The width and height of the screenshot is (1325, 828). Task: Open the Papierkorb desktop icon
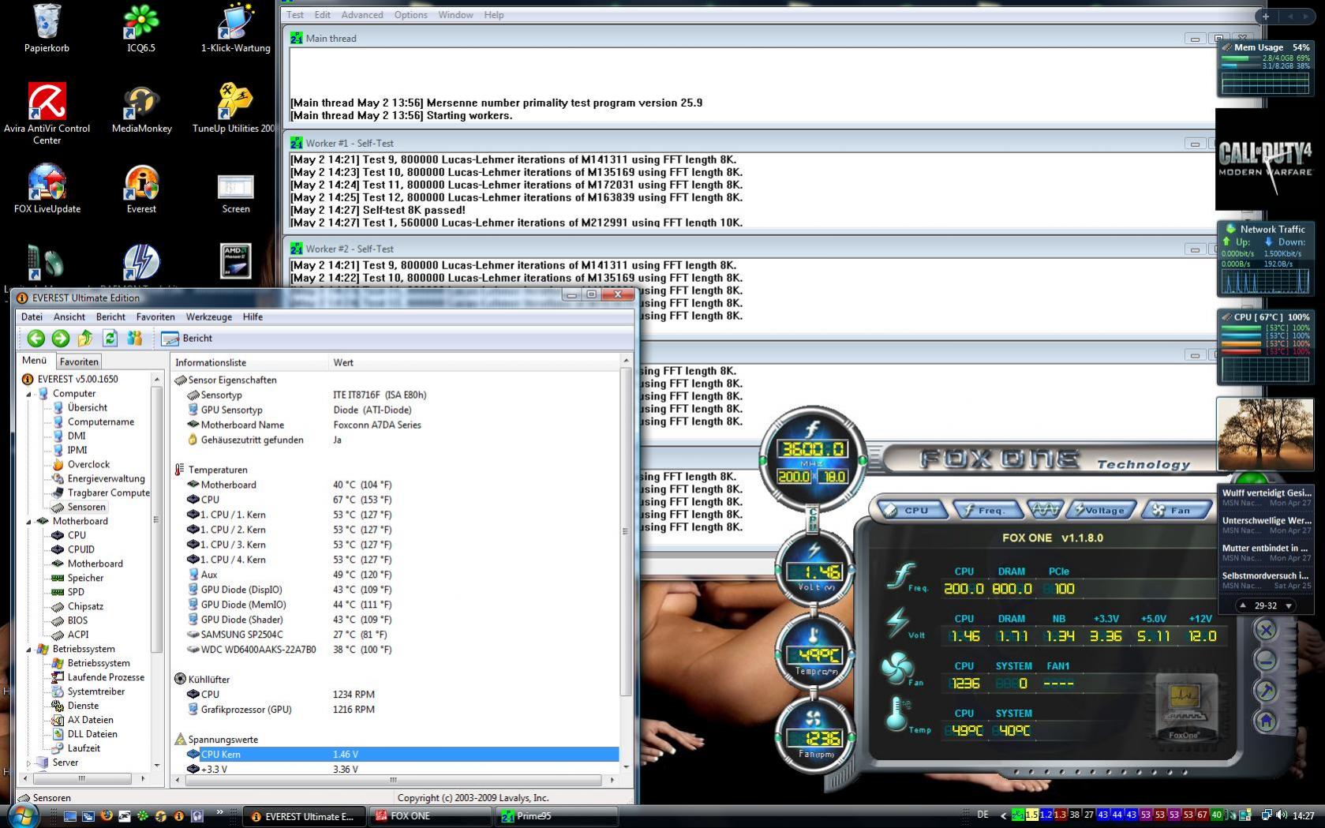(47, 29)
